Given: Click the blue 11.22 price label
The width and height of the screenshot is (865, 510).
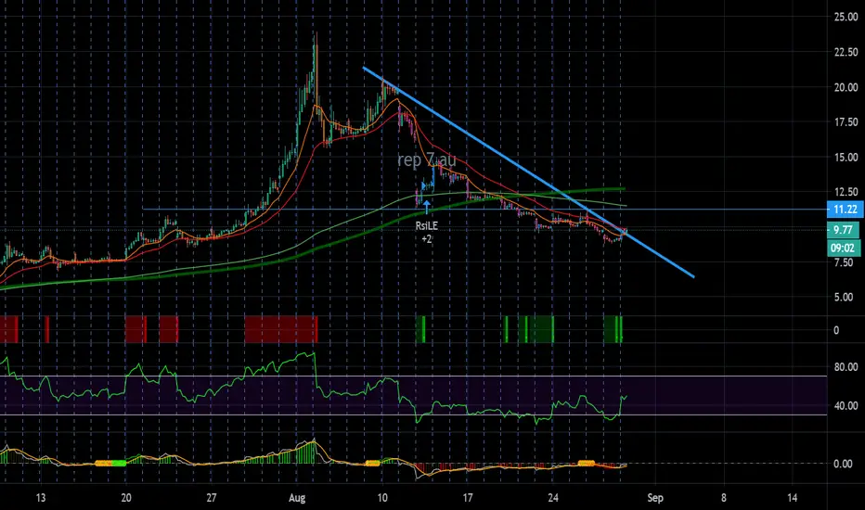Looking at the screenshot, I should point(846,210).
